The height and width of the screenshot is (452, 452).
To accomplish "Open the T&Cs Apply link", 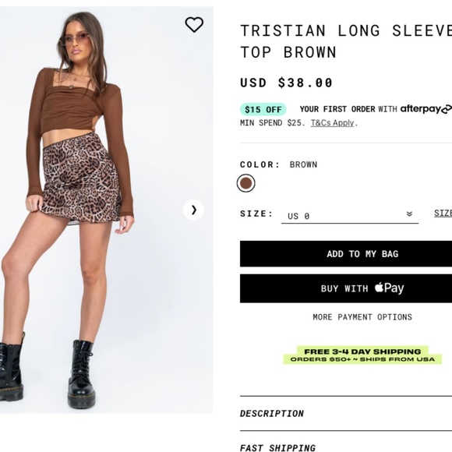I will click(332, 123).
